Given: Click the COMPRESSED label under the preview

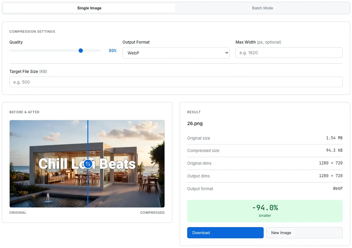Looking at the screenshot, I should tap(152, 213).
